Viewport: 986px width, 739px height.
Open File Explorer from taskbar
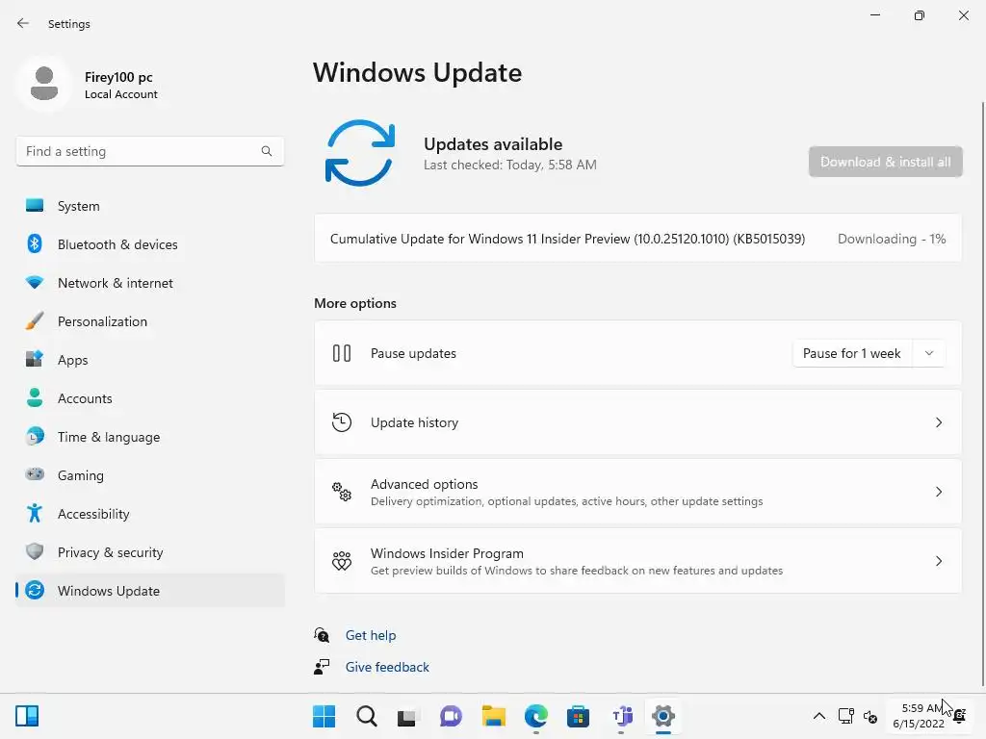[494, 716]
